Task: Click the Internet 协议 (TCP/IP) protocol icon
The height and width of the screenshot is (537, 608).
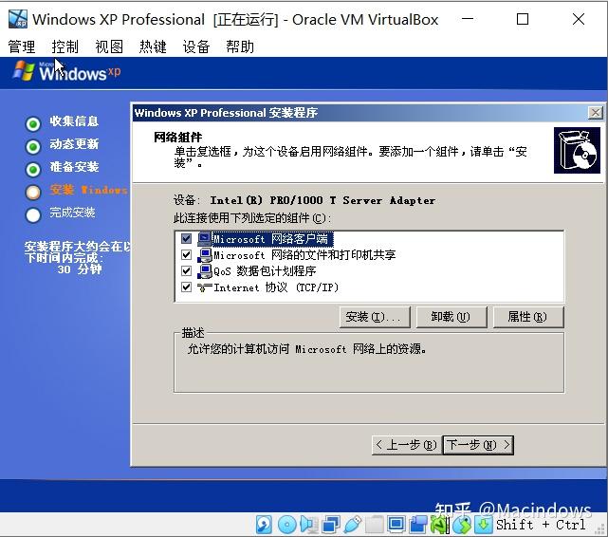Action: click(x=205, y=287)
